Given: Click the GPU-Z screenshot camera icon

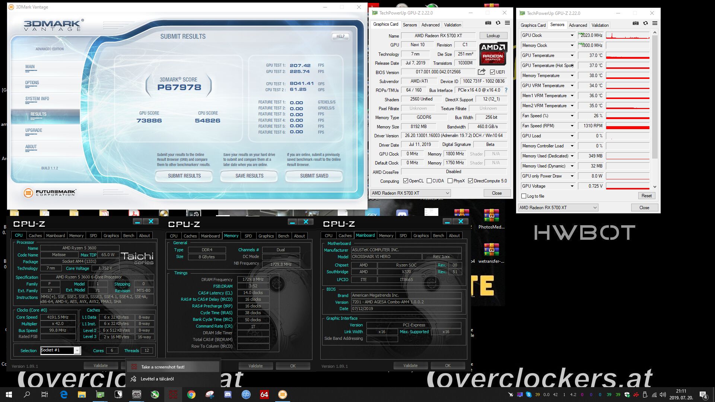Looking at the screenshot, I should point(488,23).
